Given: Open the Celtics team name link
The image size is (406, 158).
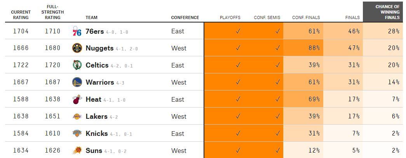Looking at the screenshot, I should 97,65.
